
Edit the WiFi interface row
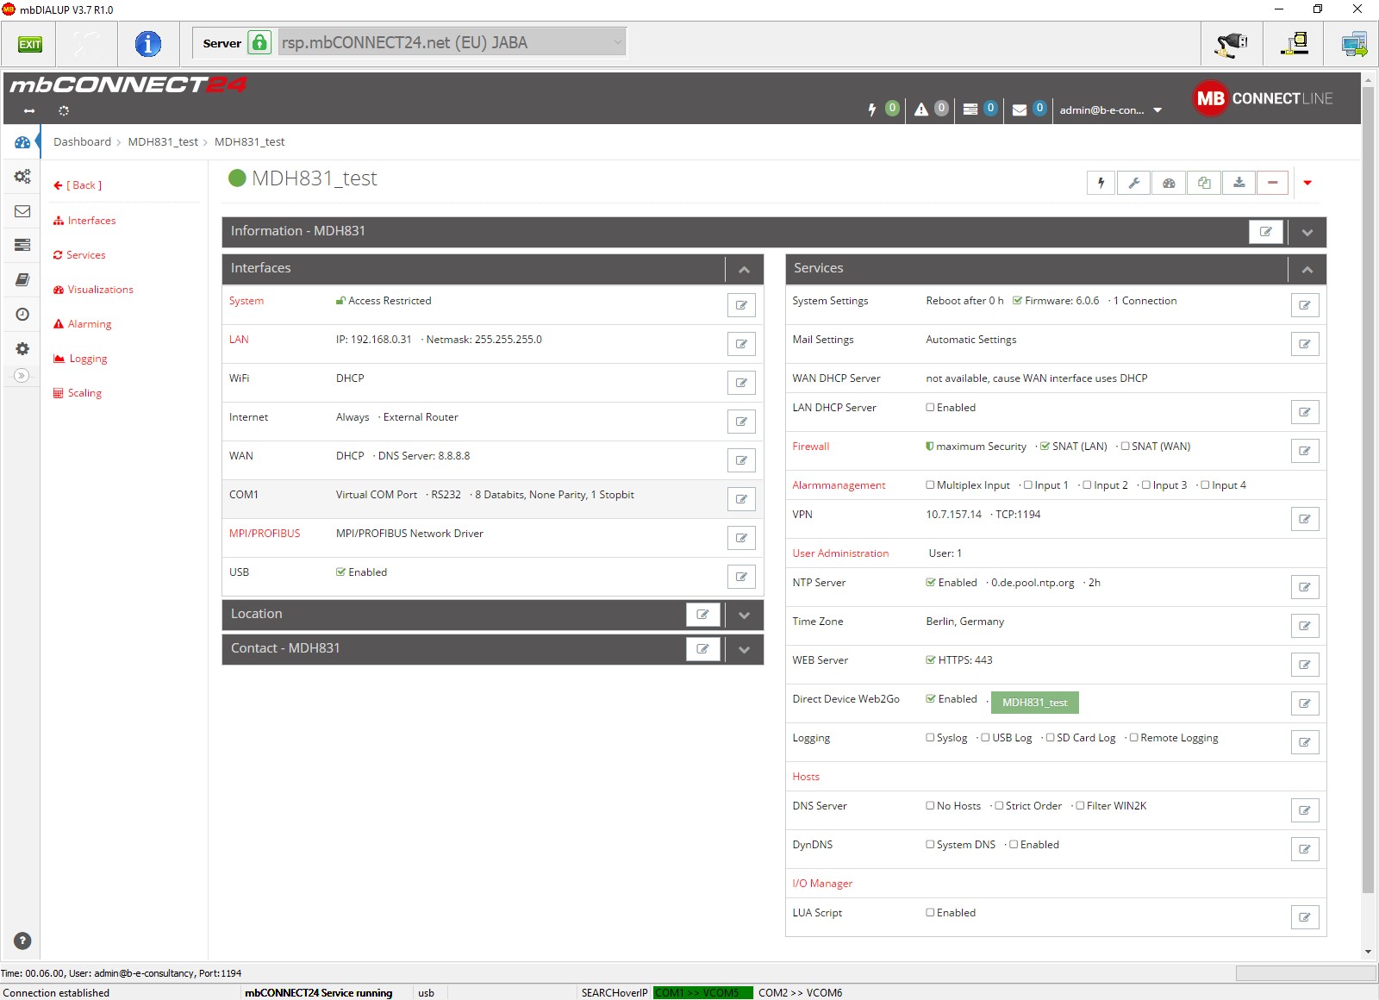coord(741,383)
